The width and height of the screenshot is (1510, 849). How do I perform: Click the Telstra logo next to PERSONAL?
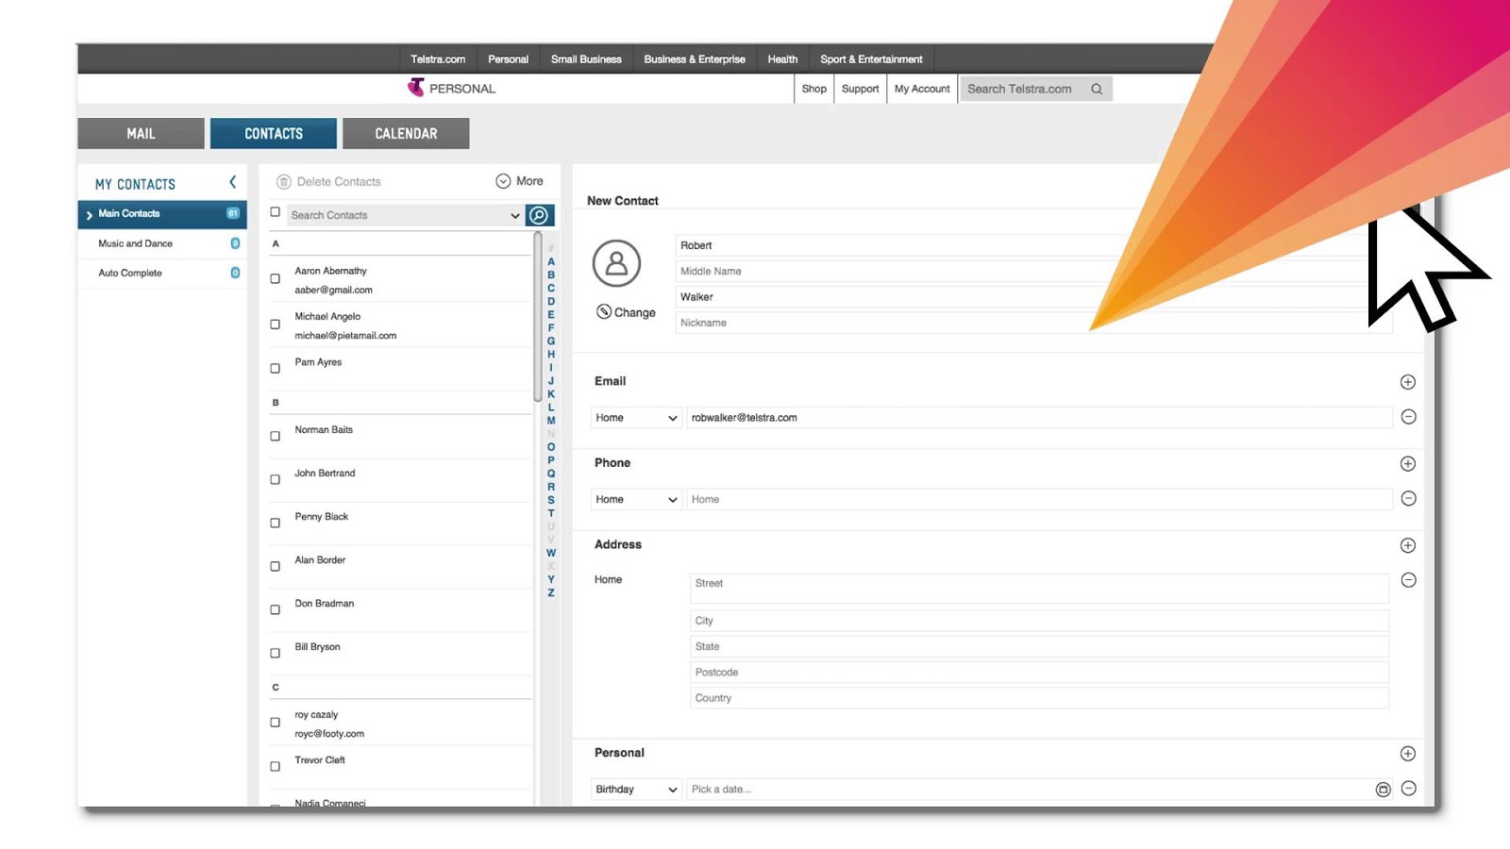415,88
